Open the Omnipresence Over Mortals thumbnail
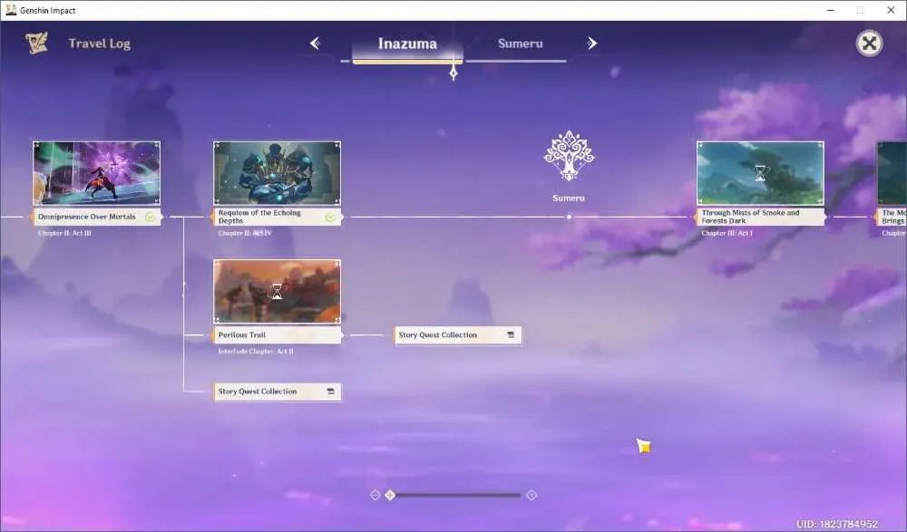 click(x=97, y=173)
